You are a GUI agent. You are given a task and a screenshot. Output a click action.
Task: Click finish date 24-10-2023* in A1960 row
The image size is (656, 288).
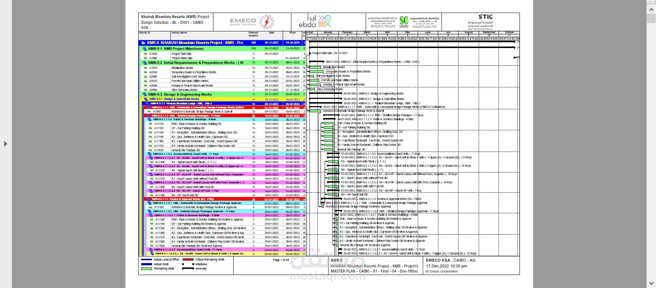point(292,58)
